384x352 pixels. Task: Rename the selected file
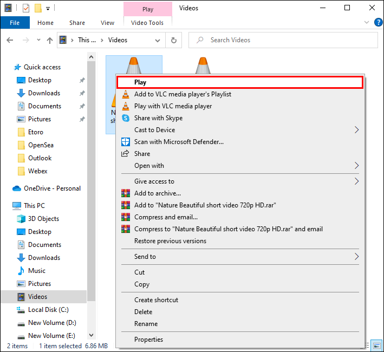click(240, 324)
